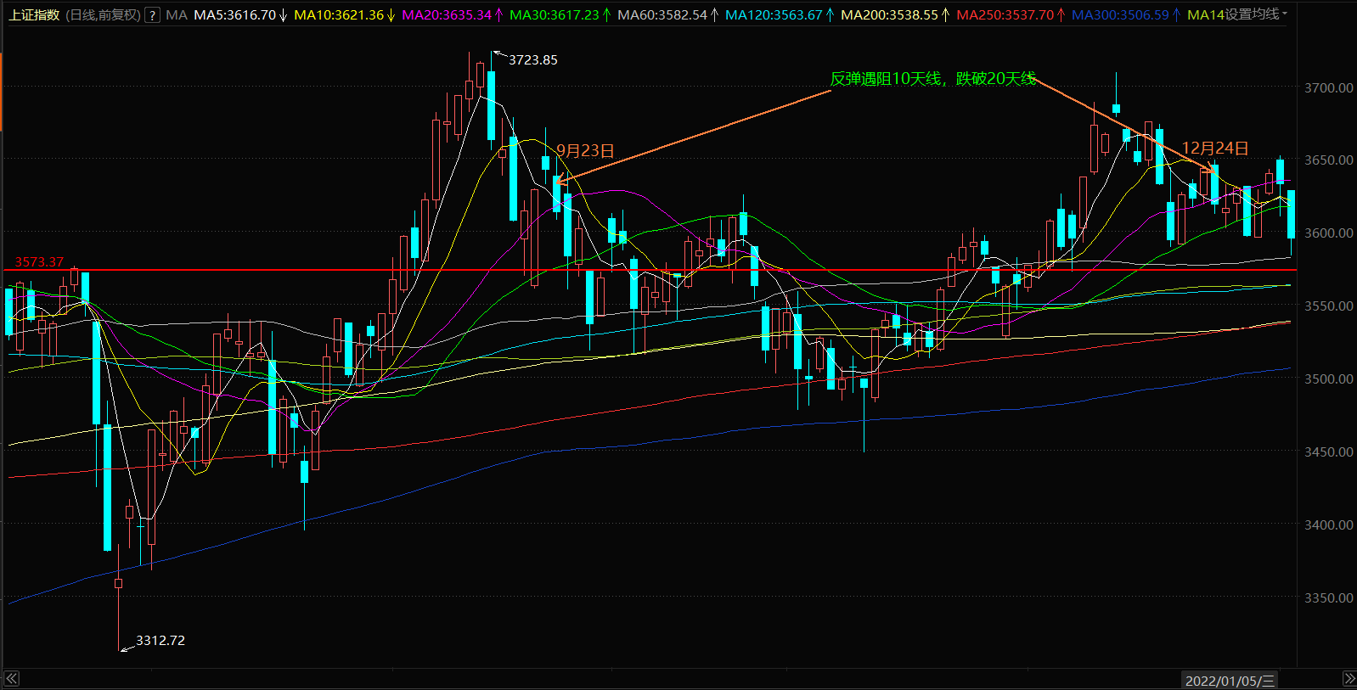
Task: Click the 3700.00 price axis label
Action: [1329, 87]
